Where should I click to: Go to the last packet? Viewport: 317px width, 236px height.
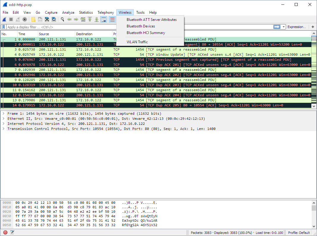tap(97, 19)
